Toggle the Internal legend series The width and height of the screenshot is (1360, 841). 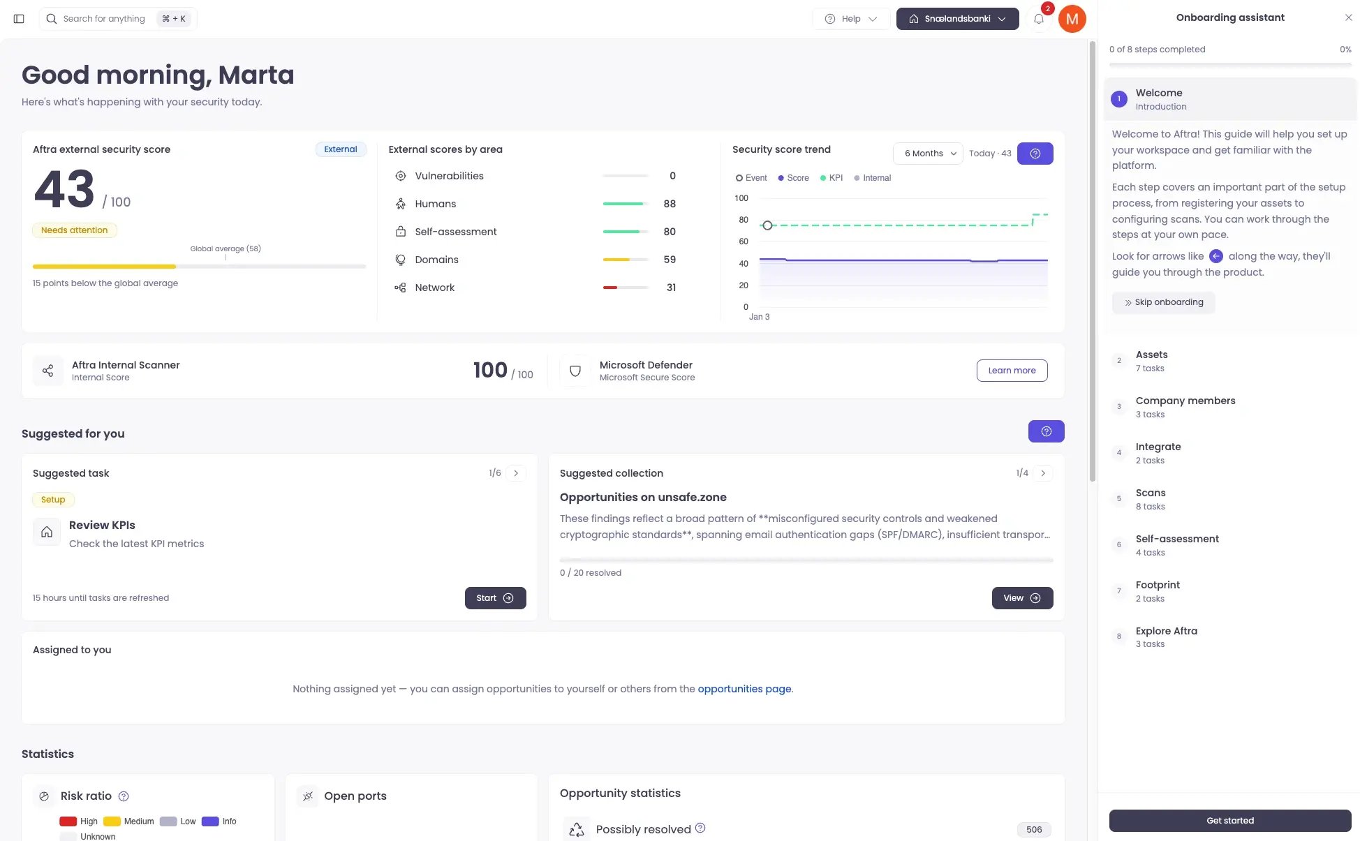tap(873, 178)
